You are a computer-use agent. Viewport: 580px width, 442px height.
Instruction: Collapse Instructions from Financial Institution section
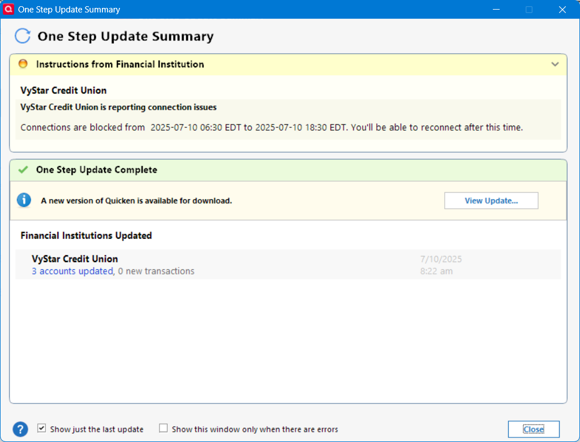coord(555,64)
